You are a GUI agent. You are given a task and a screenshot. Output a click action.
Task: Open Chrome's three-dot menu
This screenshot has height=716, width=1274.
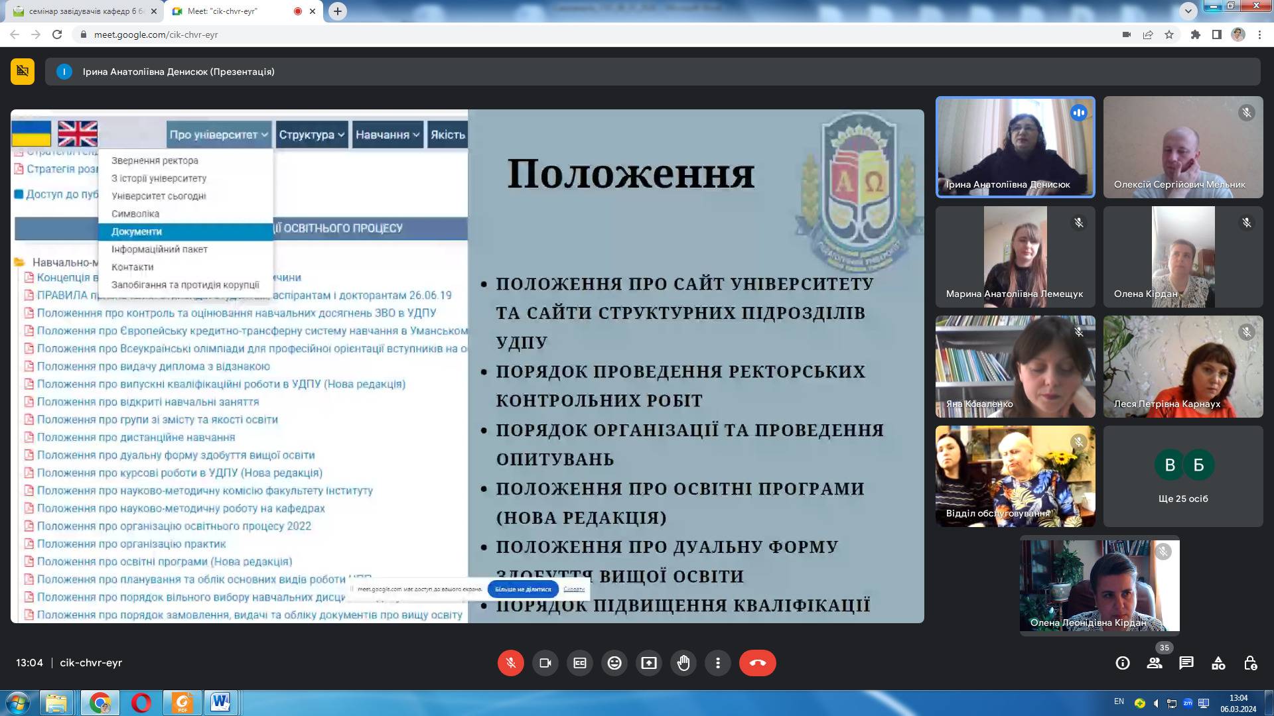point(1259,34)
